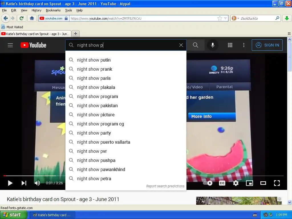Open YouTube settings three-dot menu

click(x=244, y=45)
